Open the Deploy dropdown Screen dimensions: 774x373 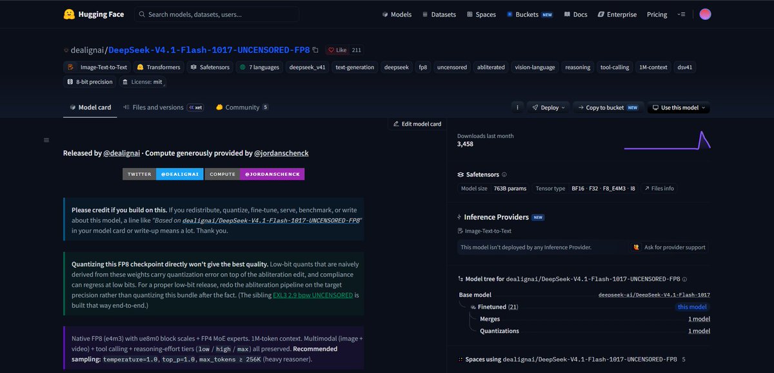coord(549,108)
